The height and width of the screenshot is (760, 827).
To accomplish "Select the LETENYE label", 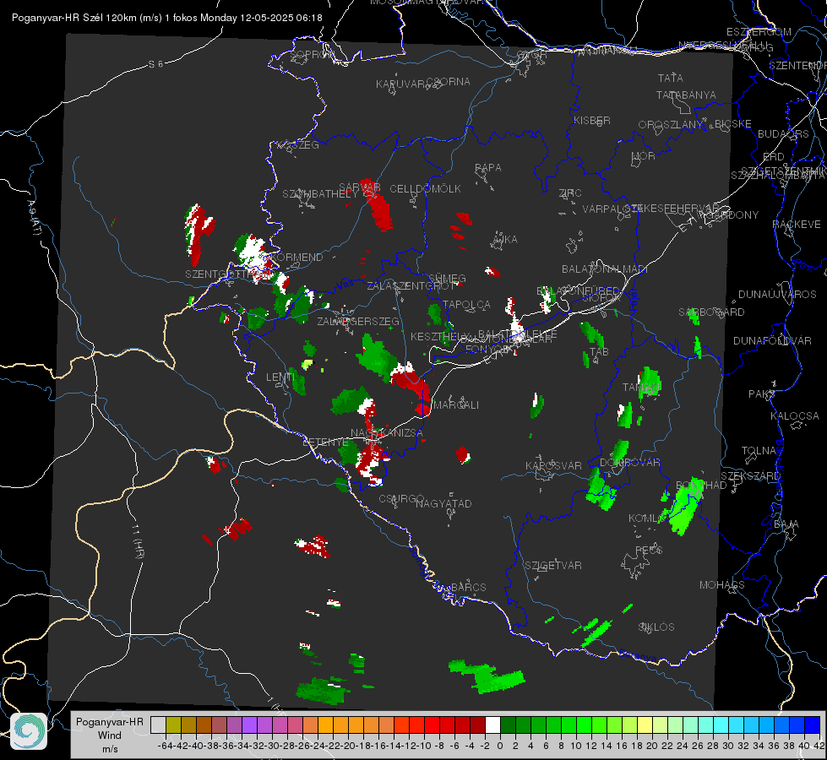I will pos(325,442).
